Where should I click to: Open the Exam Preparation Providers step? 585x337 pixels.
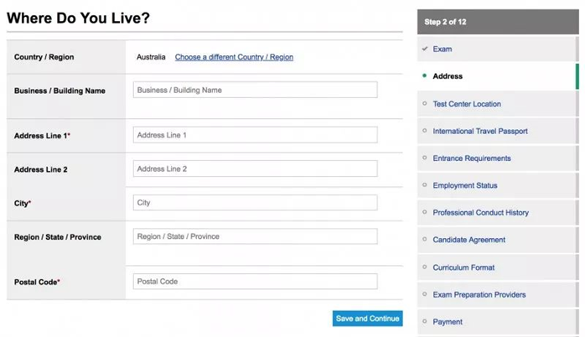(479, 294)
